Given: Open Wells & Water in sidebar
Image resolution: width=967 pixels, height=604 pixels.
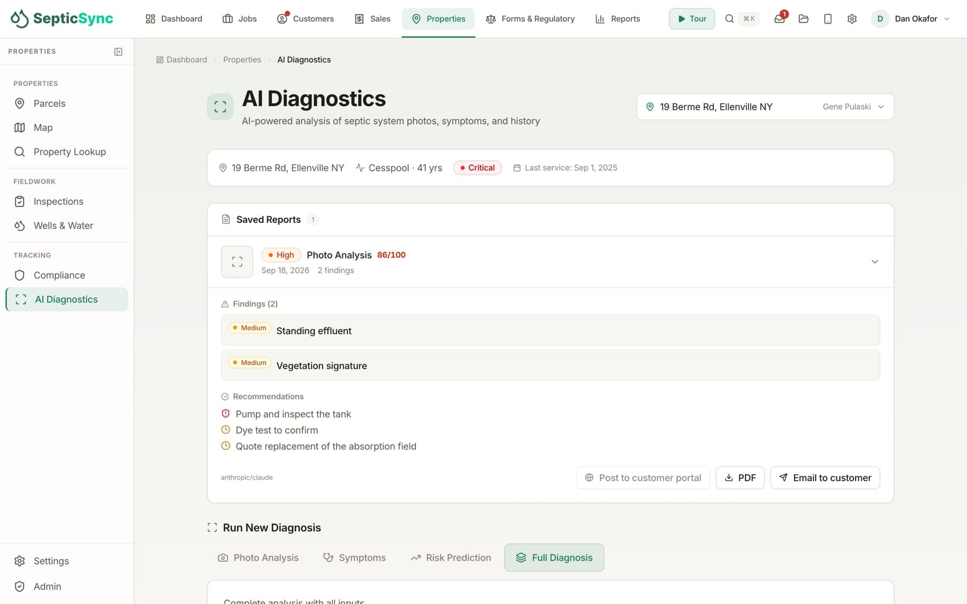Looking at the screenshot, I should point(67,226).
